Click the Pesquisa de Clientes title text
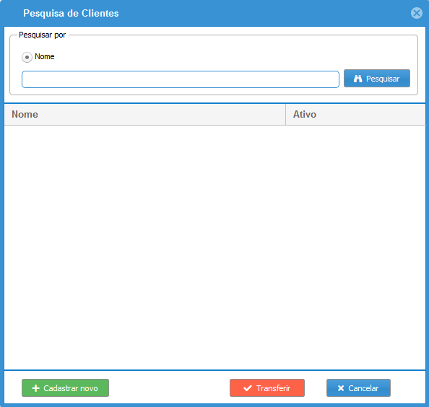This screenshot has height=407, width=429. [x=71, y=13]
